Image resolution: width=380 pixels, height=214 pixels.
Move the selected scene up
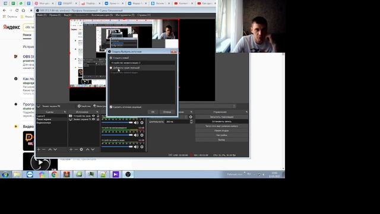[50, 149]
